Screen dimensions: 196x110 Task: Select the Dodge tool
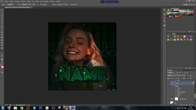2,46
